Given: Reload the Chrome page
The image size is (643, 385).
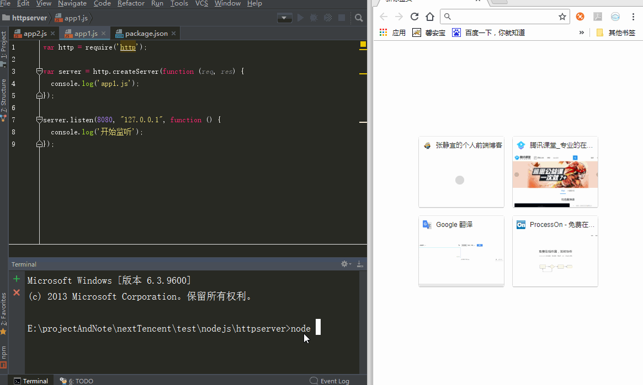Looking at the screenshot, I should click(x=414, y=17).
